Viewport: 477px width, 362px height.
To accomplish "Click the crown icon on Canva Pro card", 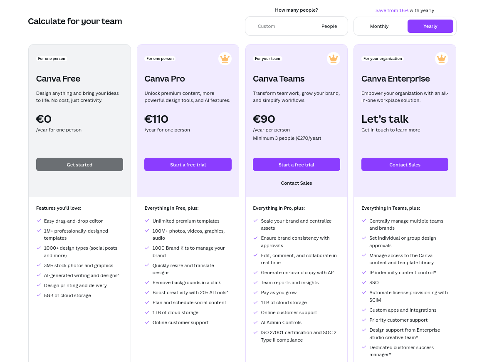I will click(225, 59).
